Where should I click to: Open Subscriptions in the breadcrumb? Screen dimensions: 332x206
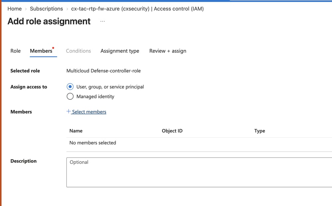pos(47,9)
